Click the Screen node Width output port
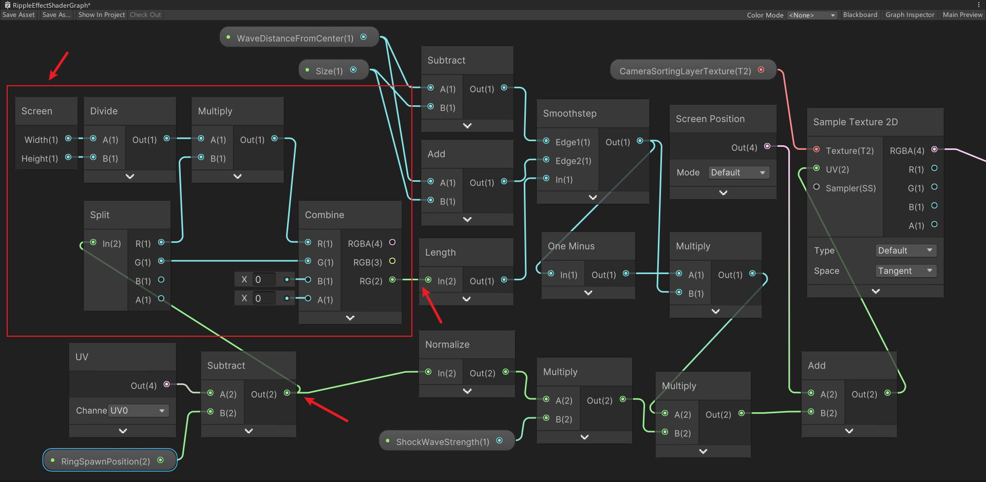The height and width of the screenshot is (482, 986). coord(68,139)
